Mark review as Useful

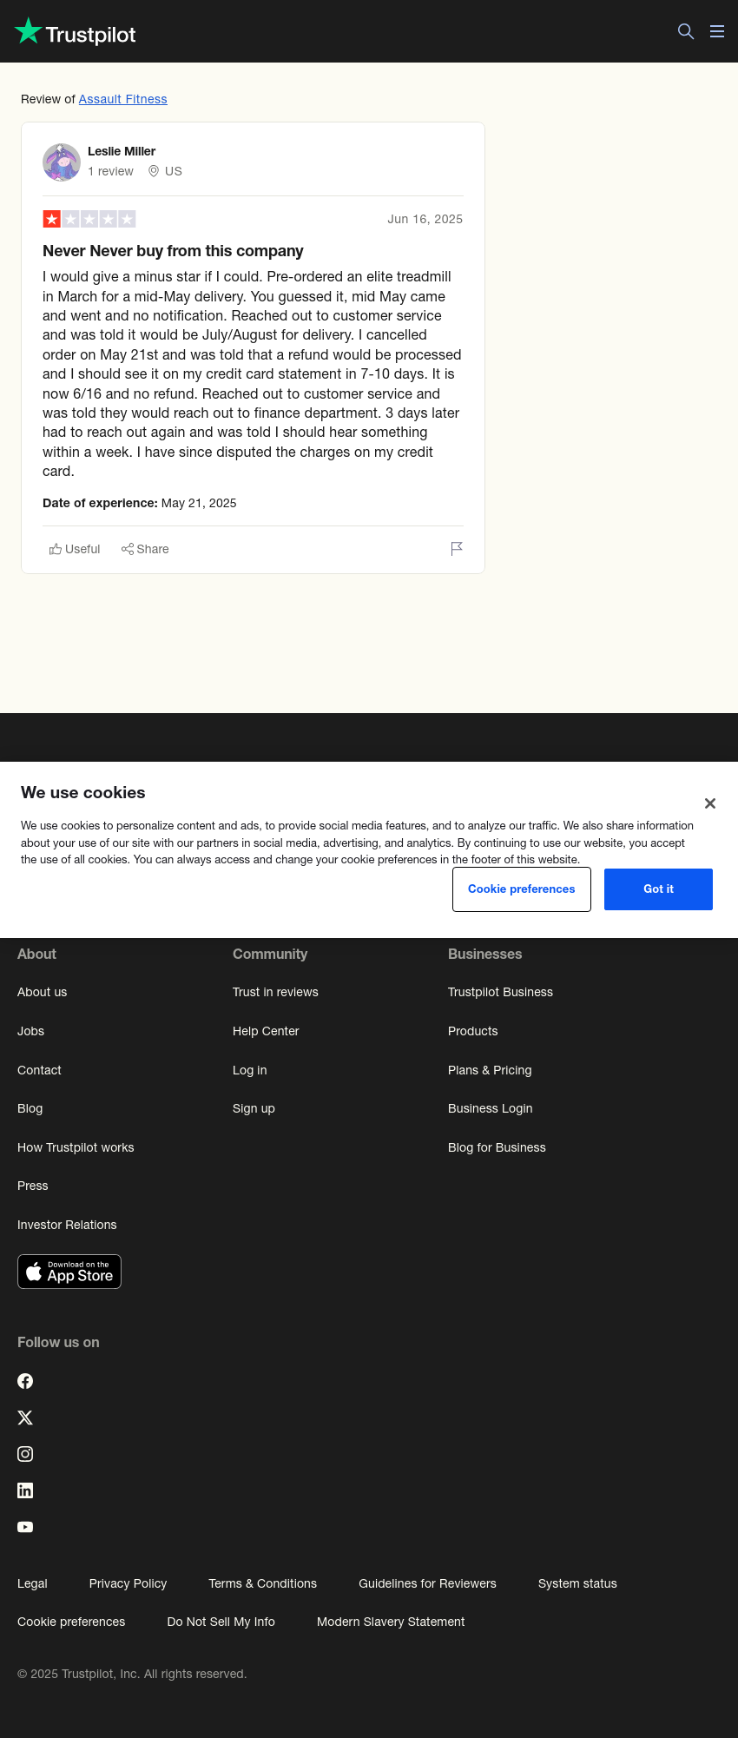(x=75, y=549)
